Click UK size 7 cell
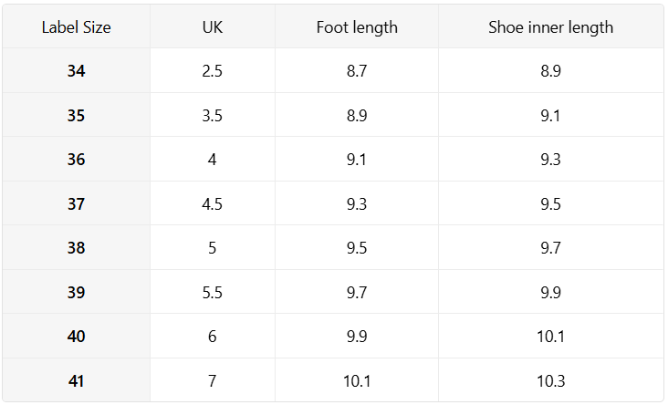 (x=212, y=381)
